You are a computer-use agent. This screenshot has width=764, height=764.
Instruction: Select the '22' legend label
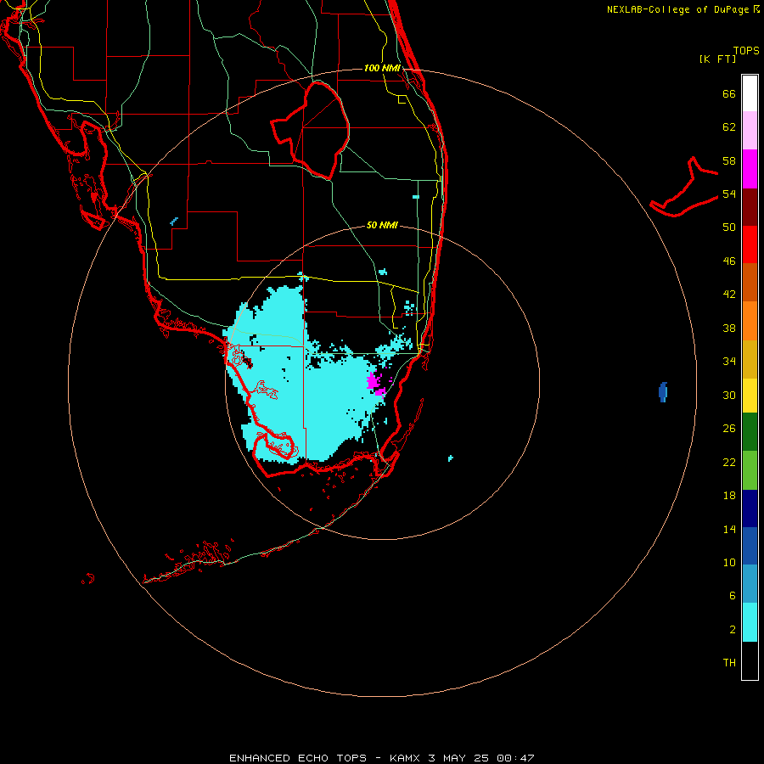(729, 462)
